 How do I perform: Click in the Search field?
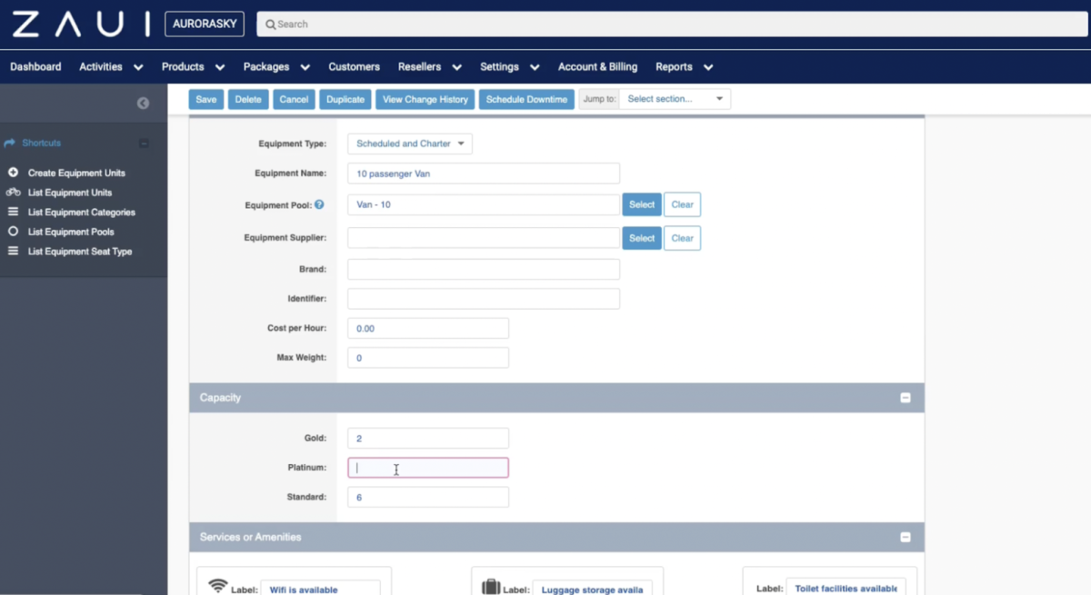click(x=674, y=25)
